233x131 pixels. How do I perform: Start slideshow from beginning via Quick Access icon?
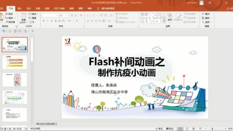[x=15, y=31]
